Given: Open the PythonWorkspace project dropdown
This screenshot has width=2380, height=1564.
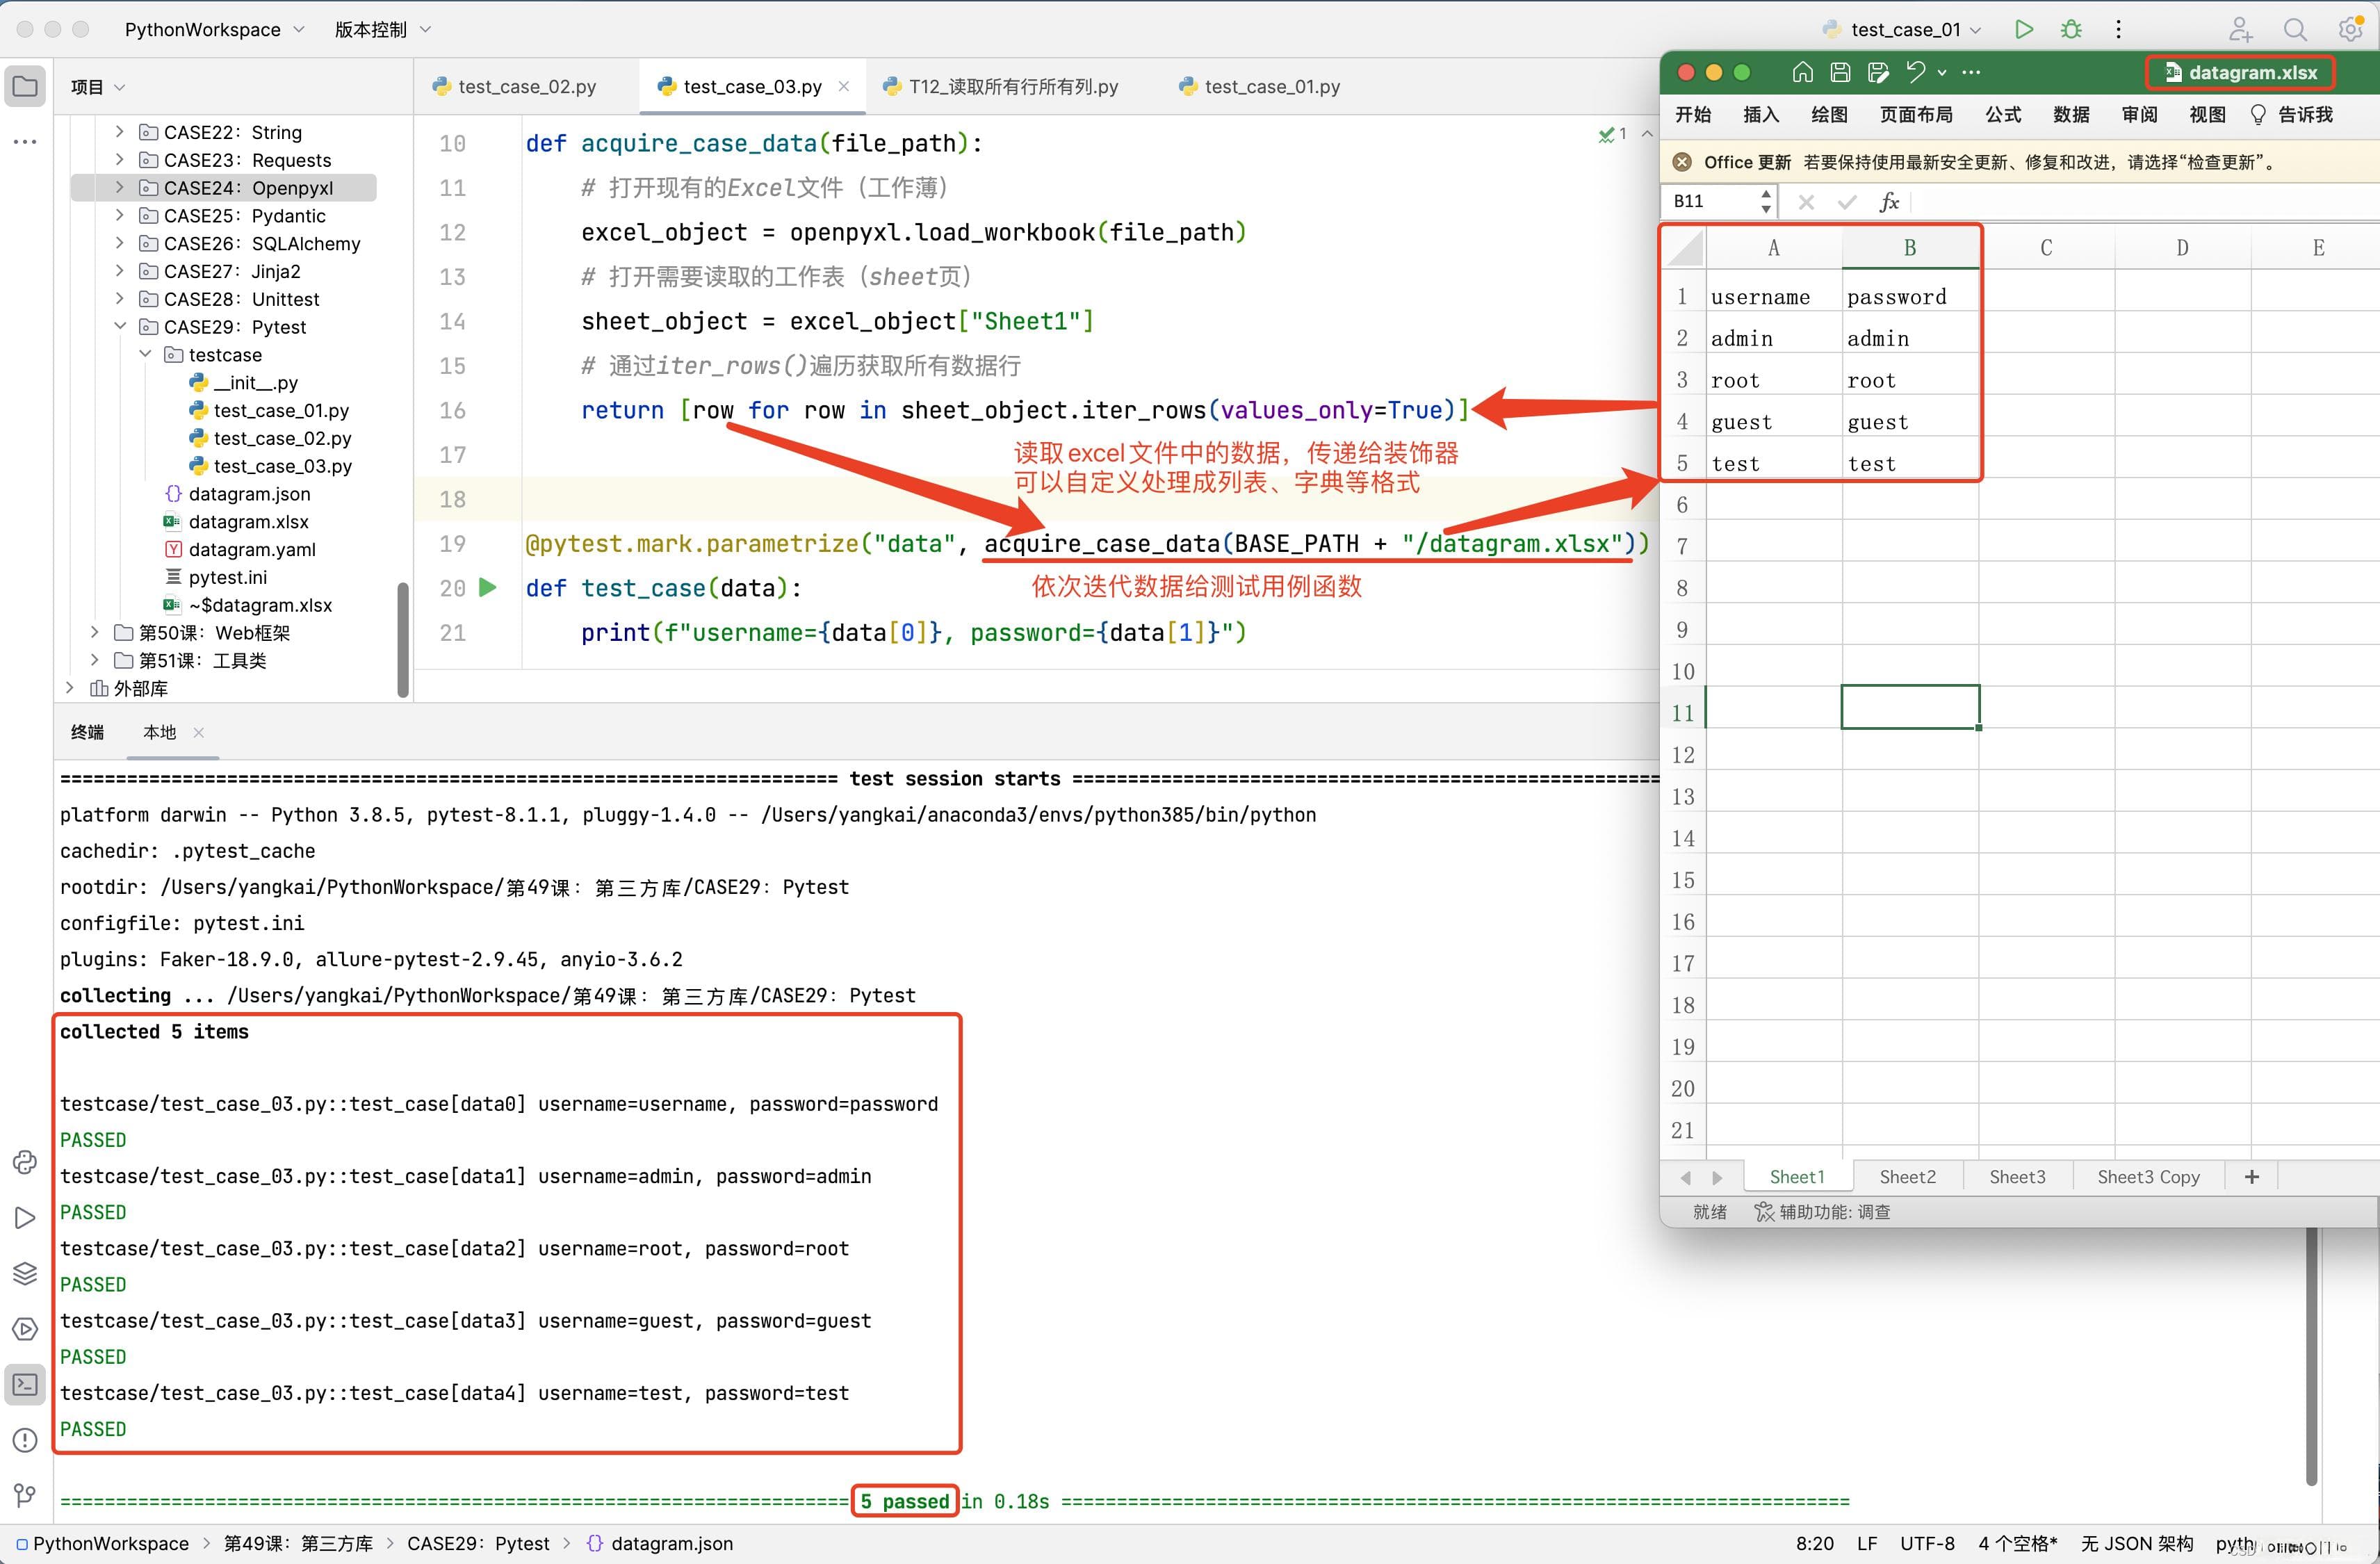Looking at the screenshot, I should [x=214, y=29].
